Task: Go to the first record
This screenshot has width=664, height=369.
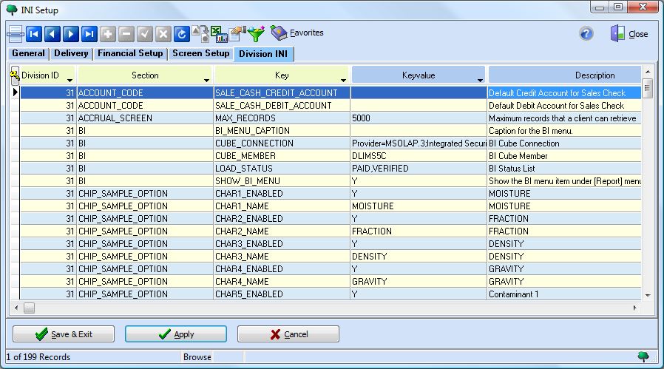Action: pyautogui.click(x=34, y=34)
